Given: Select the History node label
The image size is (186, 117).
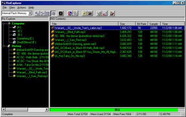Looking at the screenshot, I should click(x=16, y=46).
